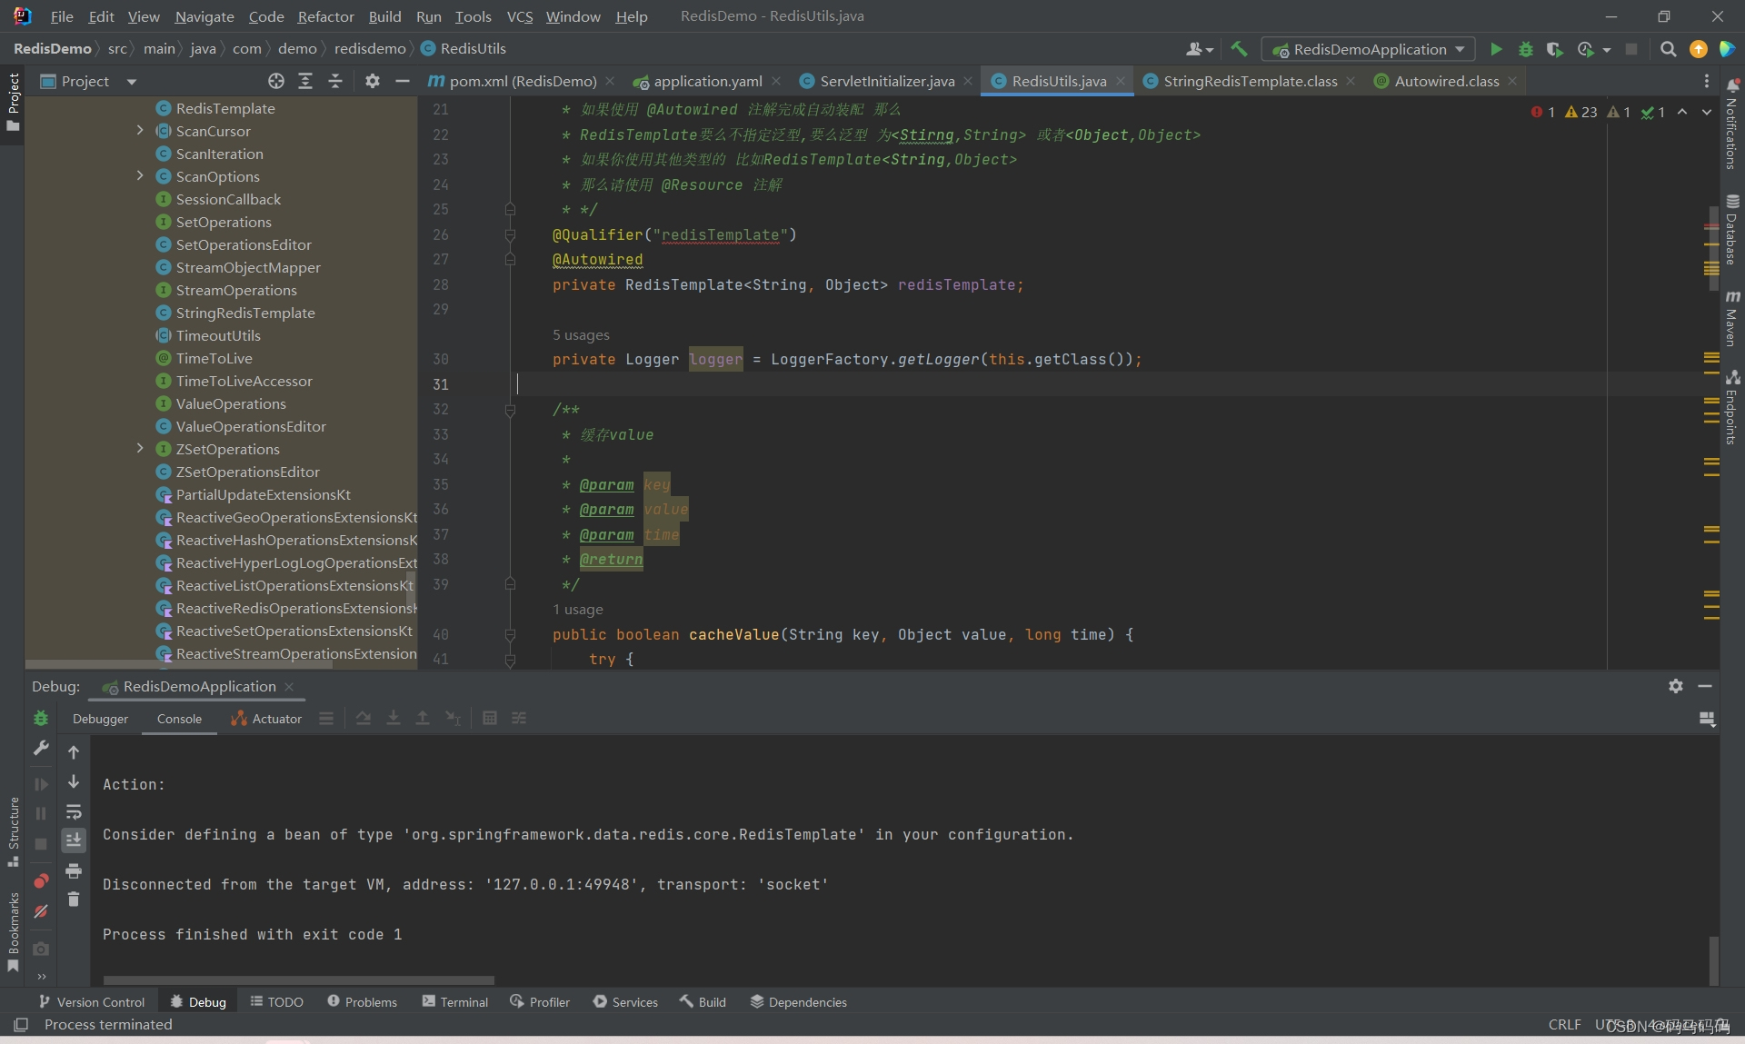Rerun debug with the green bug icon
Viewport: 1745px width, 1044px height.
[41, 718]
